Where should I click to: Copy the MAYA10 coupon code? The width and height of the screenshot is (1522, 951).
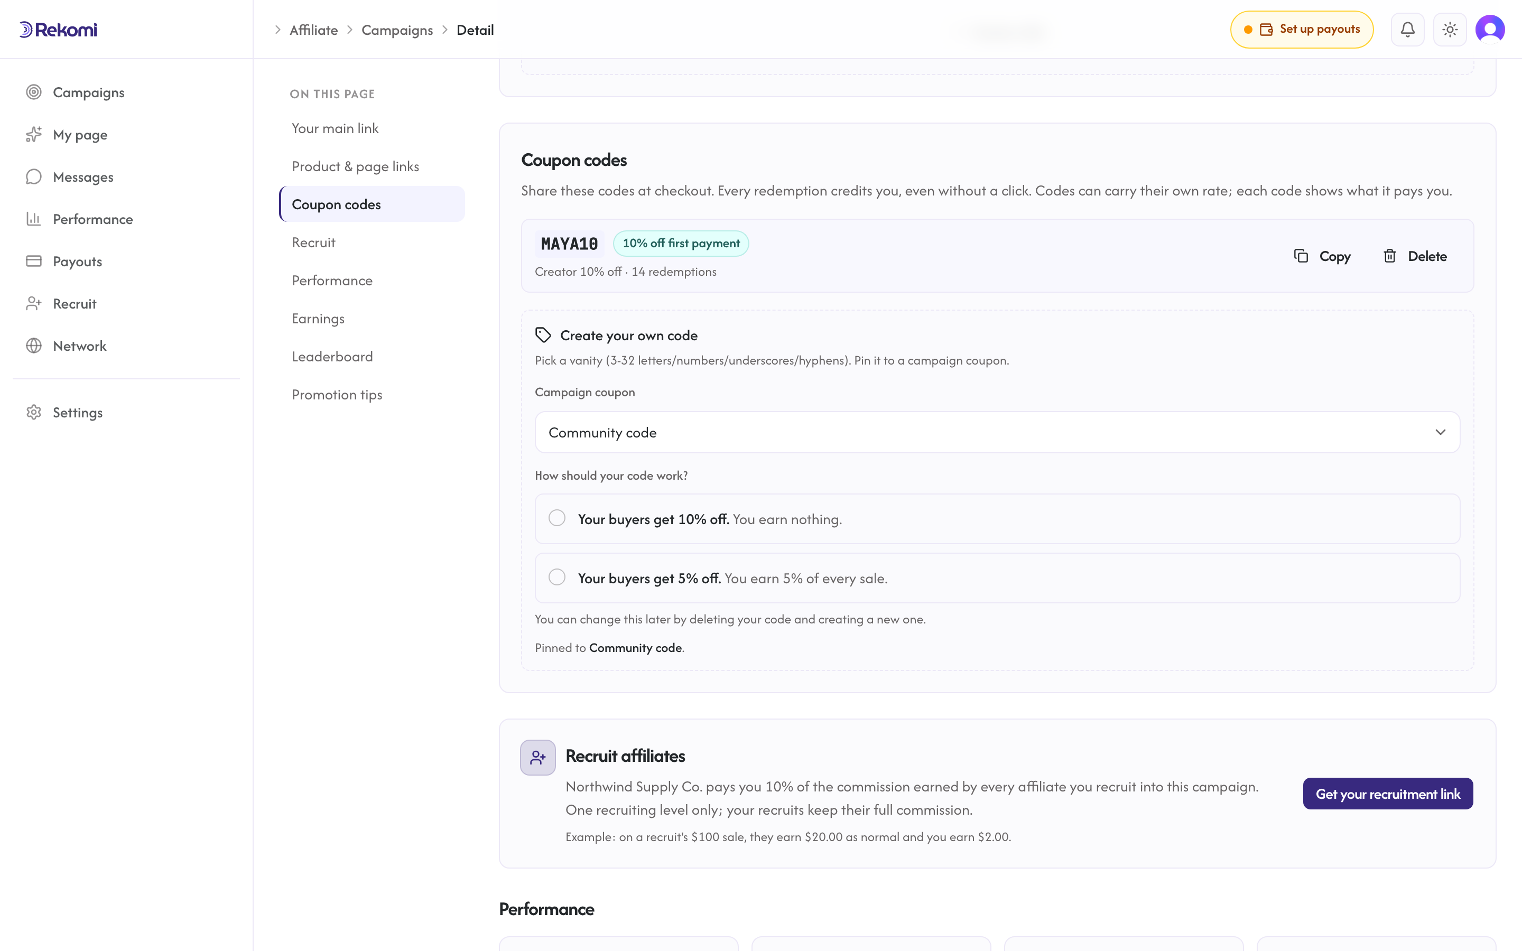pos(1322,256)
